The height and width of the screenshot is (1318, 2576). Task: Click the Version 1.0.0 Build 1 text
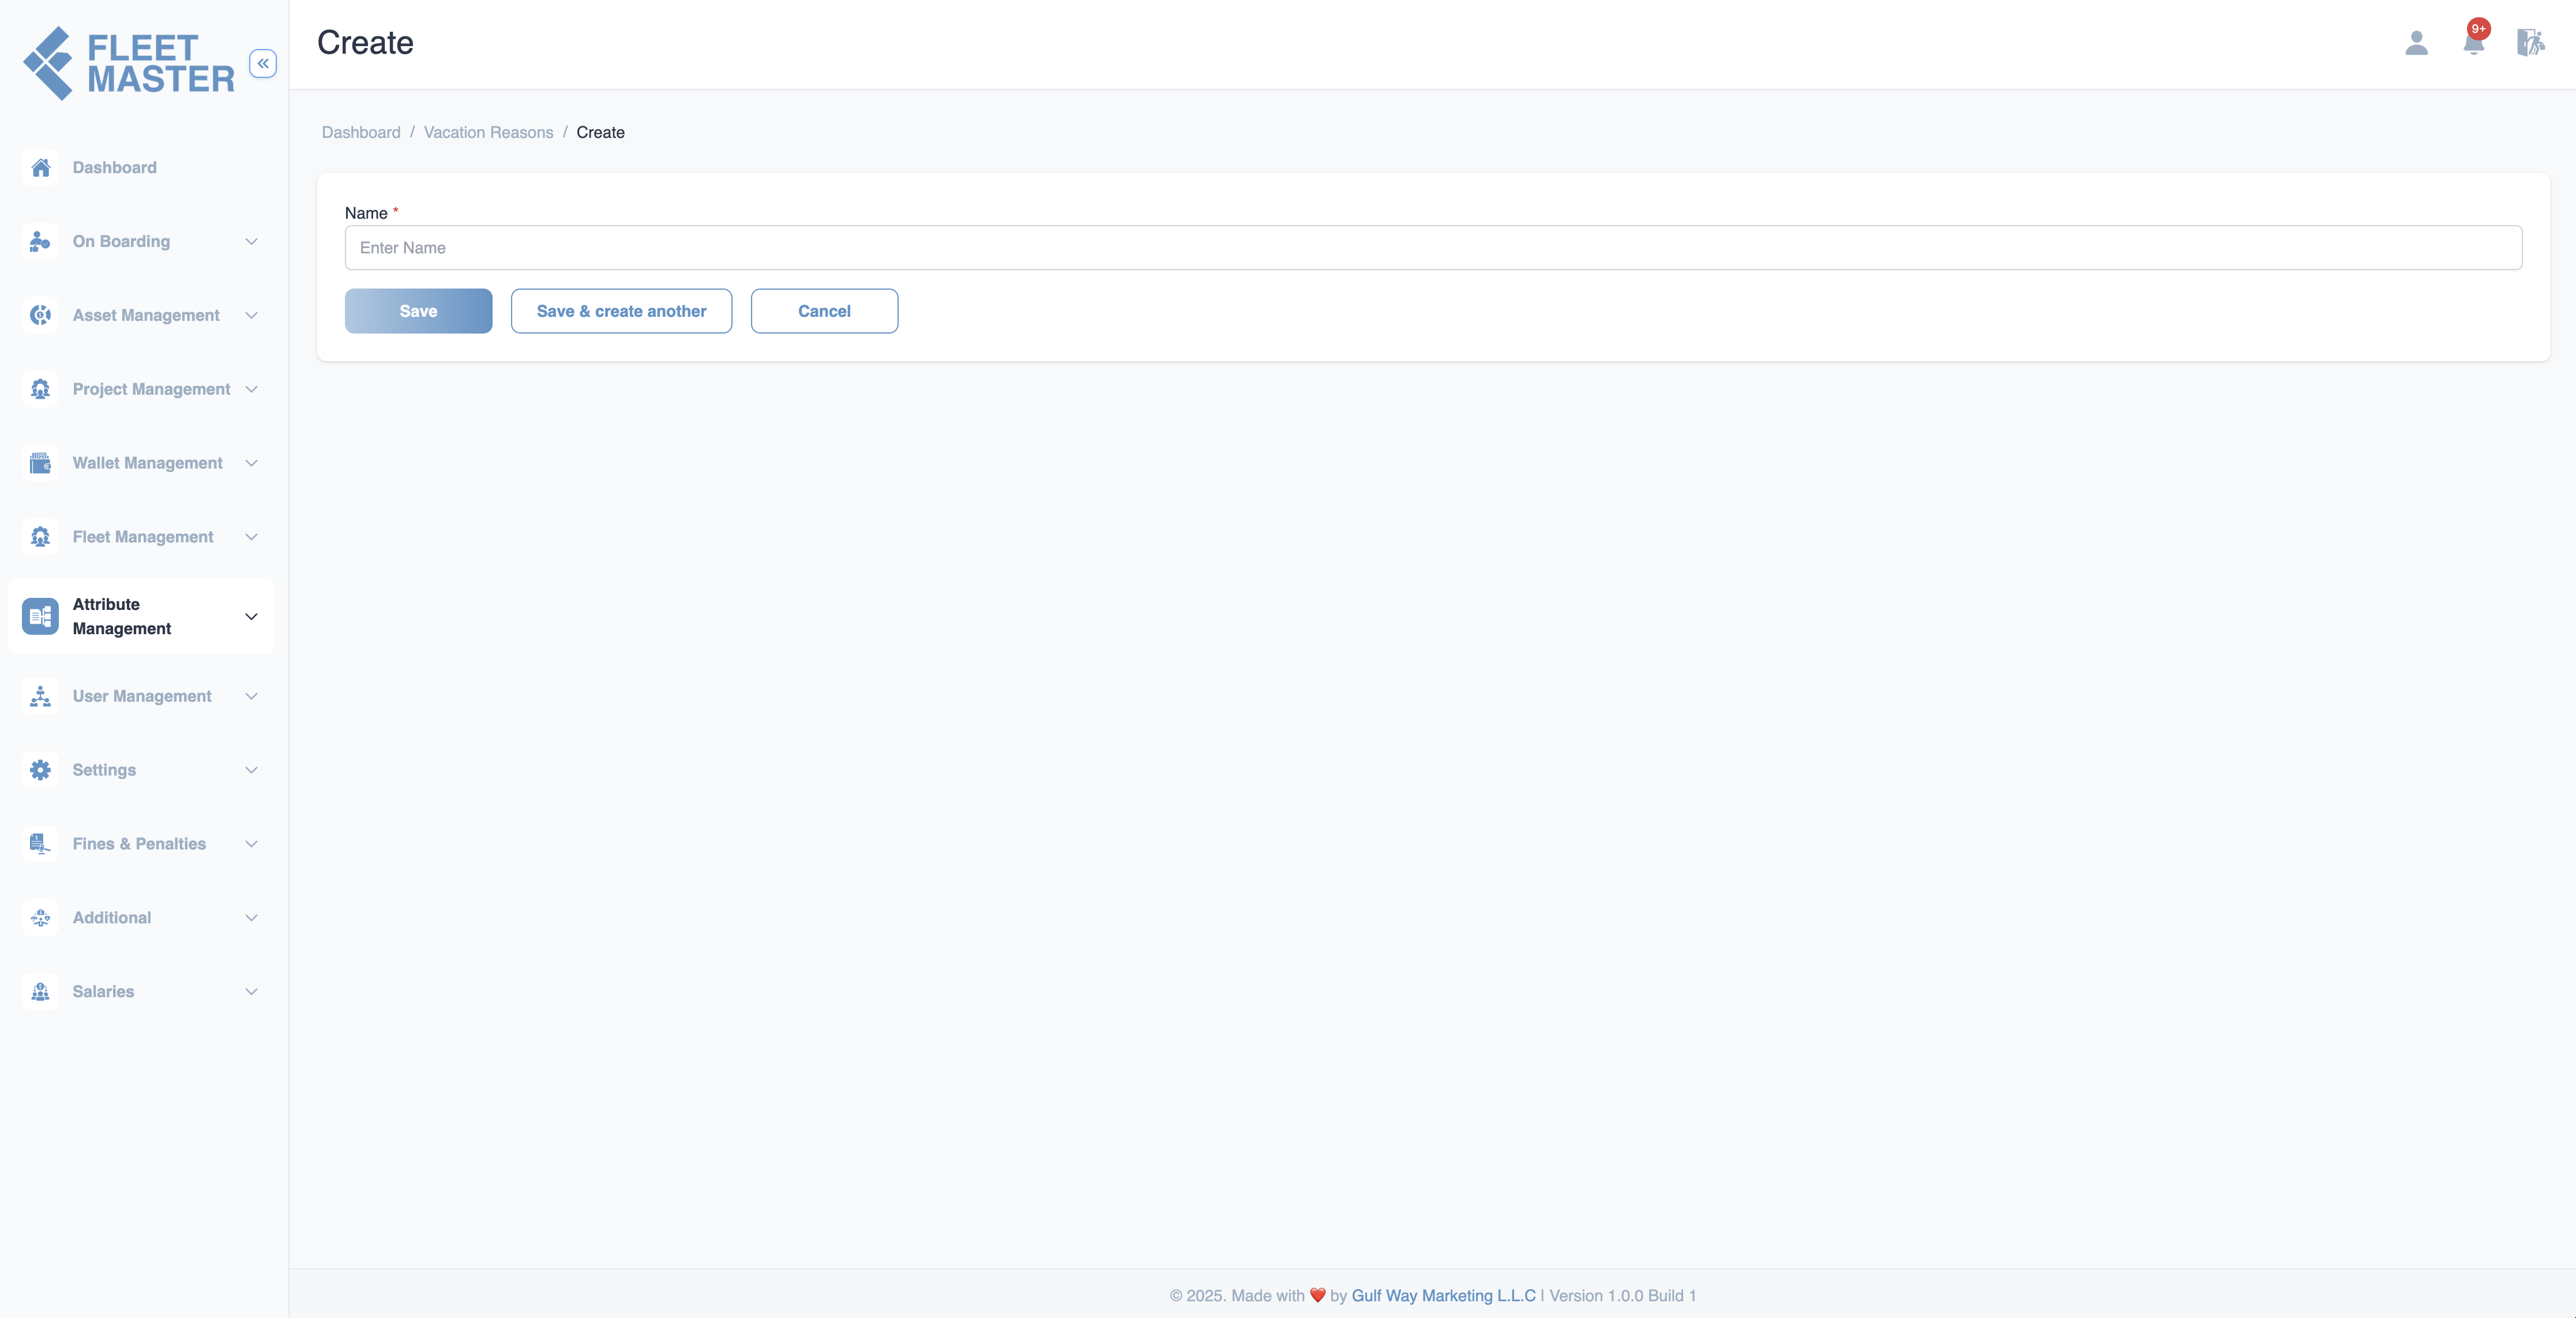tap(1622, 1295)
